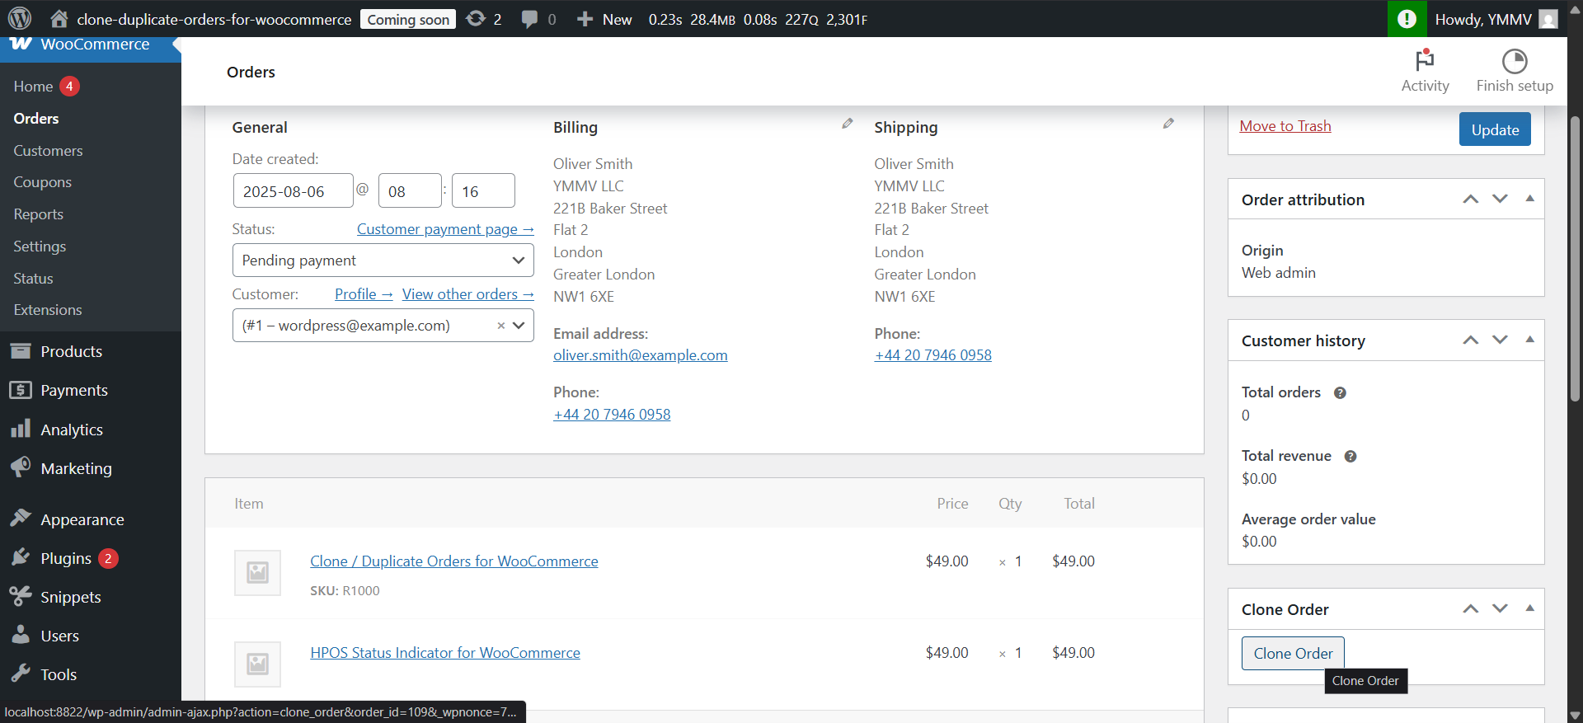Move Customer history panel up

point(1470,340)
